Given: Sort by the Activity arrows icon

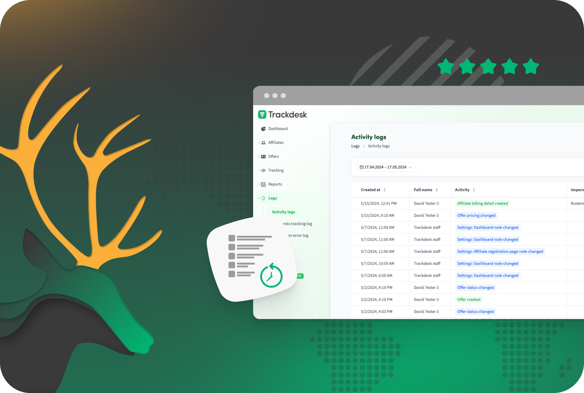Looking at the screenshot, I should click(x=474, y=190).
